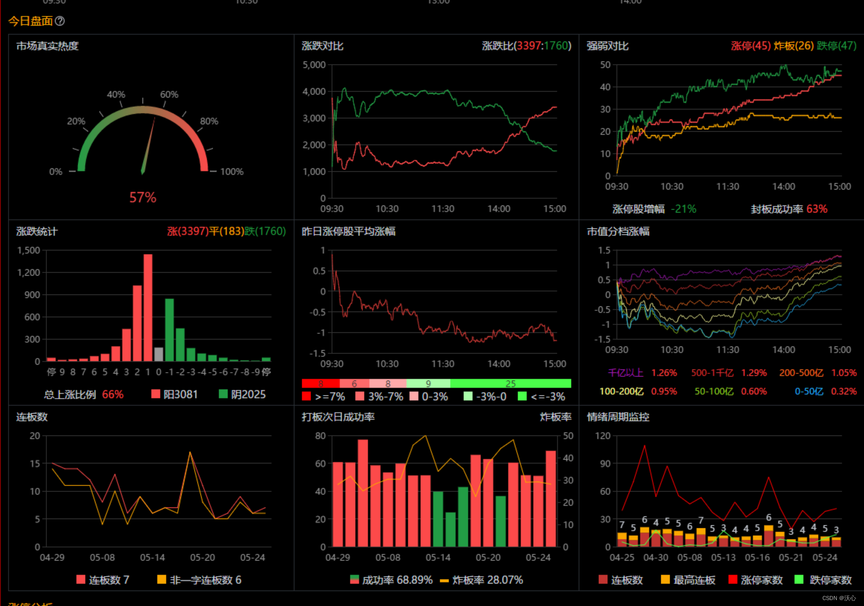Click the 涨跌对比 panel title

(322, 46)
